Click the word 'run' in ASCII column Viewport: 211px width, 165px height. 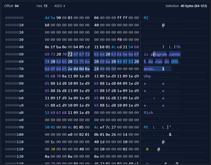tap(159, 62)
